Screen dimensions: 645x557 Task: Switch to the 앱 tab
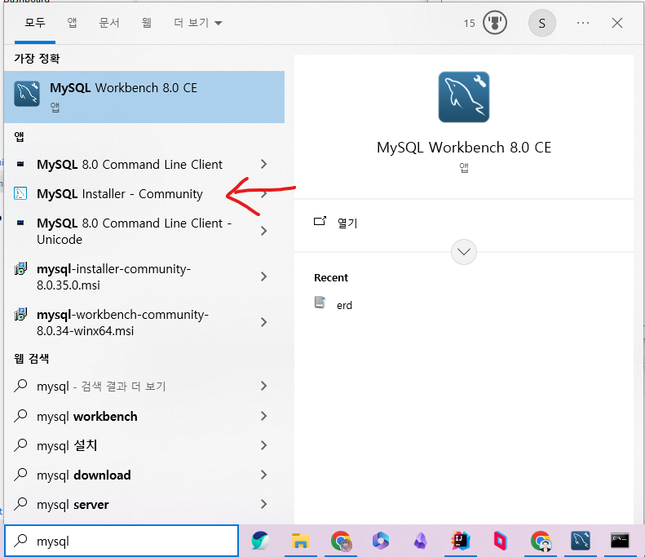click(x=72, y=23)
